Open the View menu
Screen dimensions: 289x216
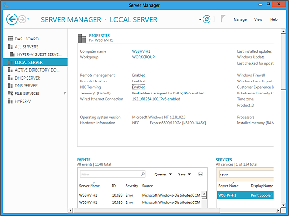click(x=258, y=19)
